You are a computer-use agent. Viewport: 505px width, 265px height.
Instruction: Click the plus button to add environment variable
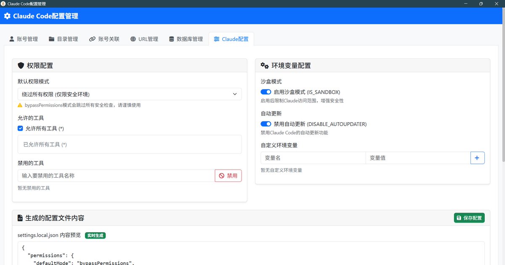(x=477, y=158)
